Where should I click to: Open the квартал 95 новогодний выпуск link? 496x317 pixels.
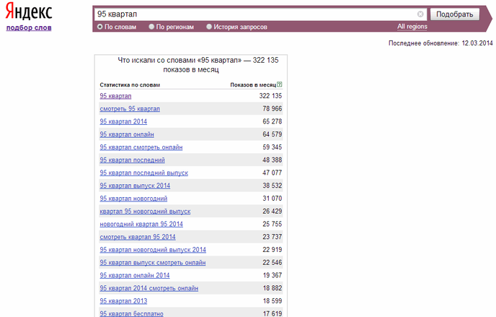tap(145, 212)
